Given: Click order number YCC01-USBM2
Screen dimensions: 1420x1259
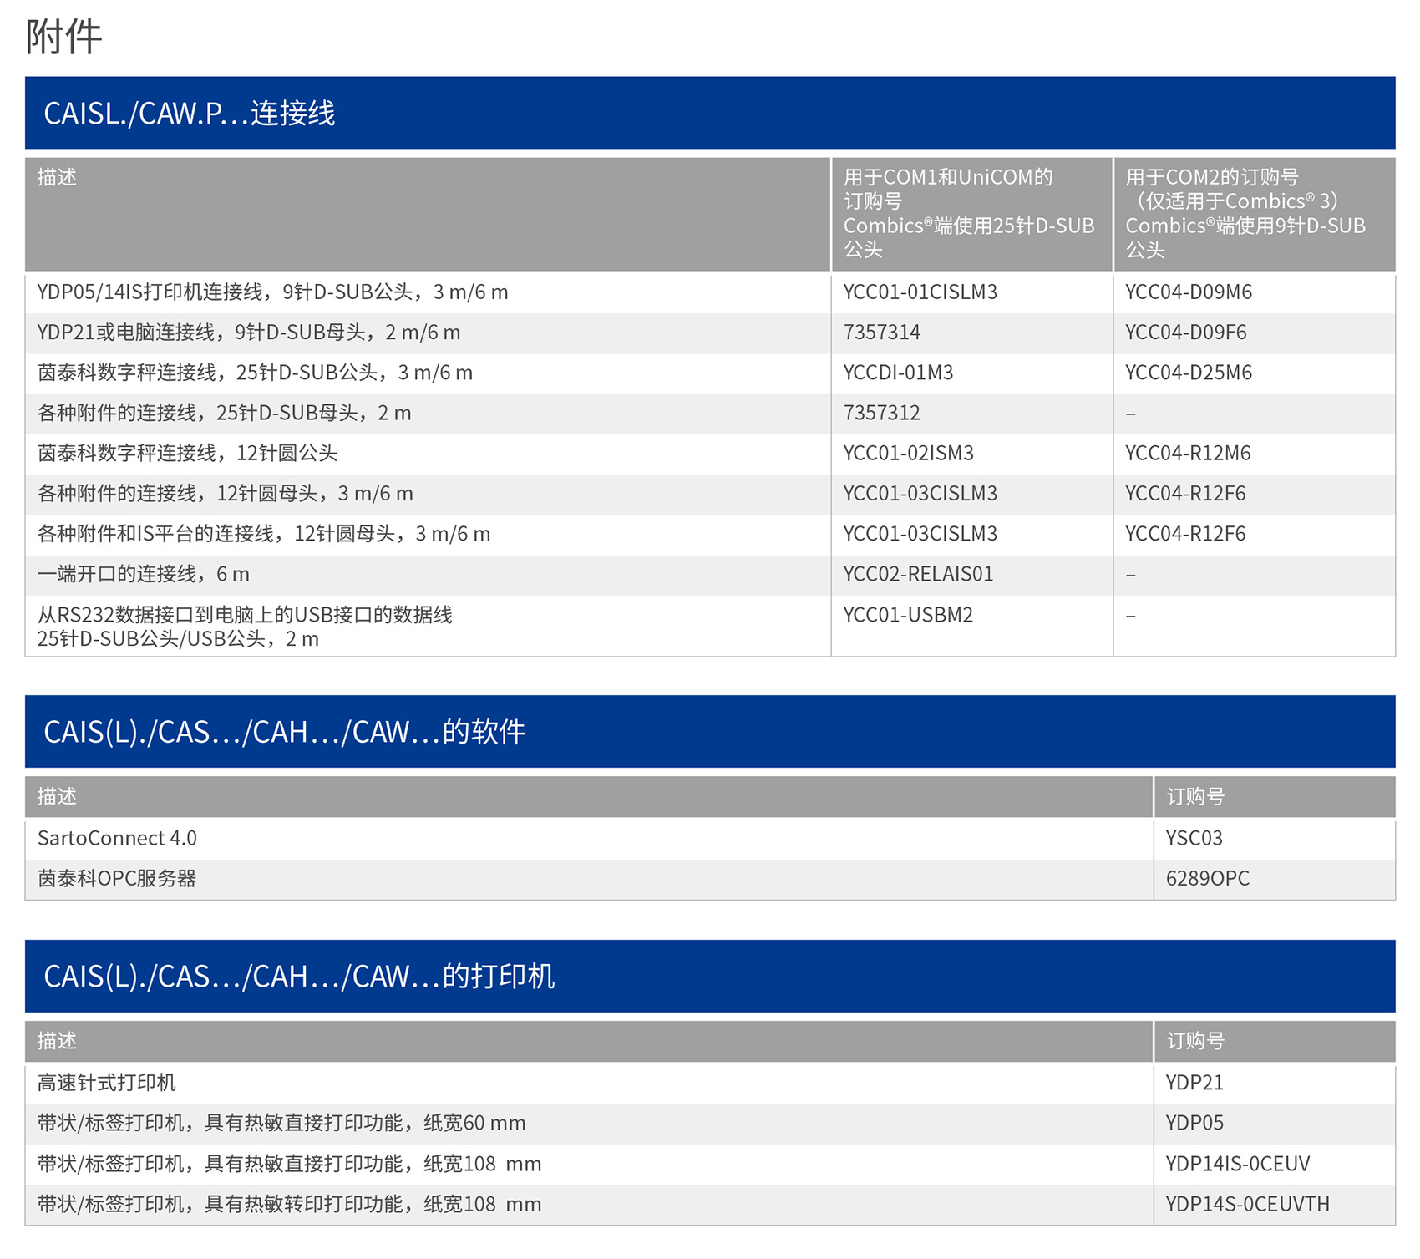Looking at the screenshot, I should coord(908,616).
